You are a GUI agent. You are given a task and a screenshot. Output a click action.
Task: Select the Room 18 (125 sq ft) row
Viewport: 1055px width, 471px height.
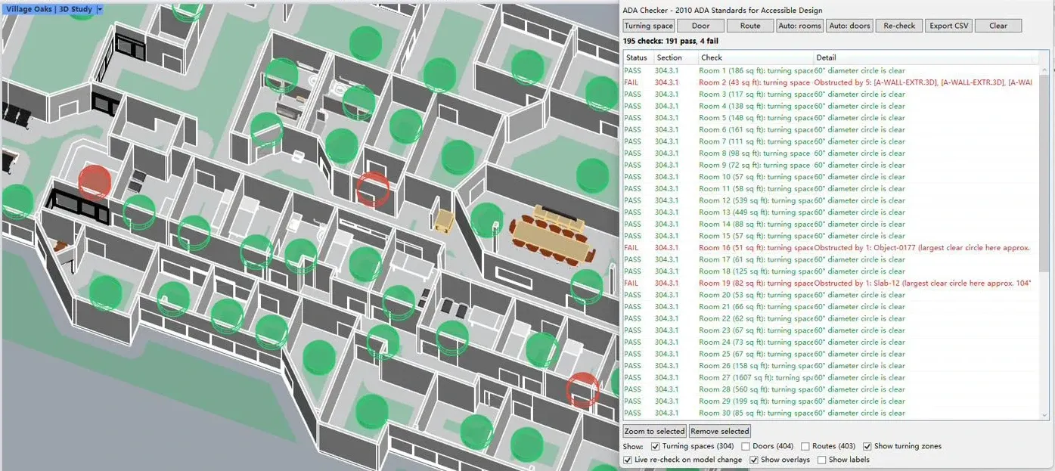(831, 271)
